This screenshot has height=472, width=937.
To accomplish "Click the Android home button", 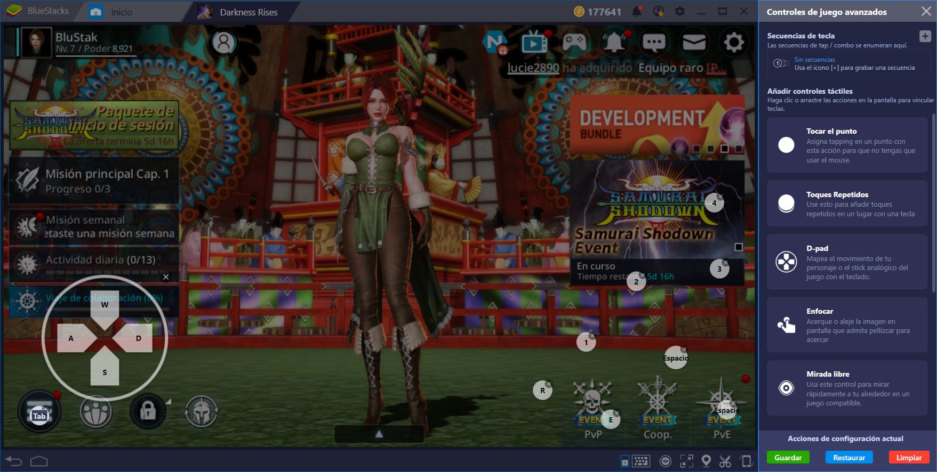I will 39,461.
